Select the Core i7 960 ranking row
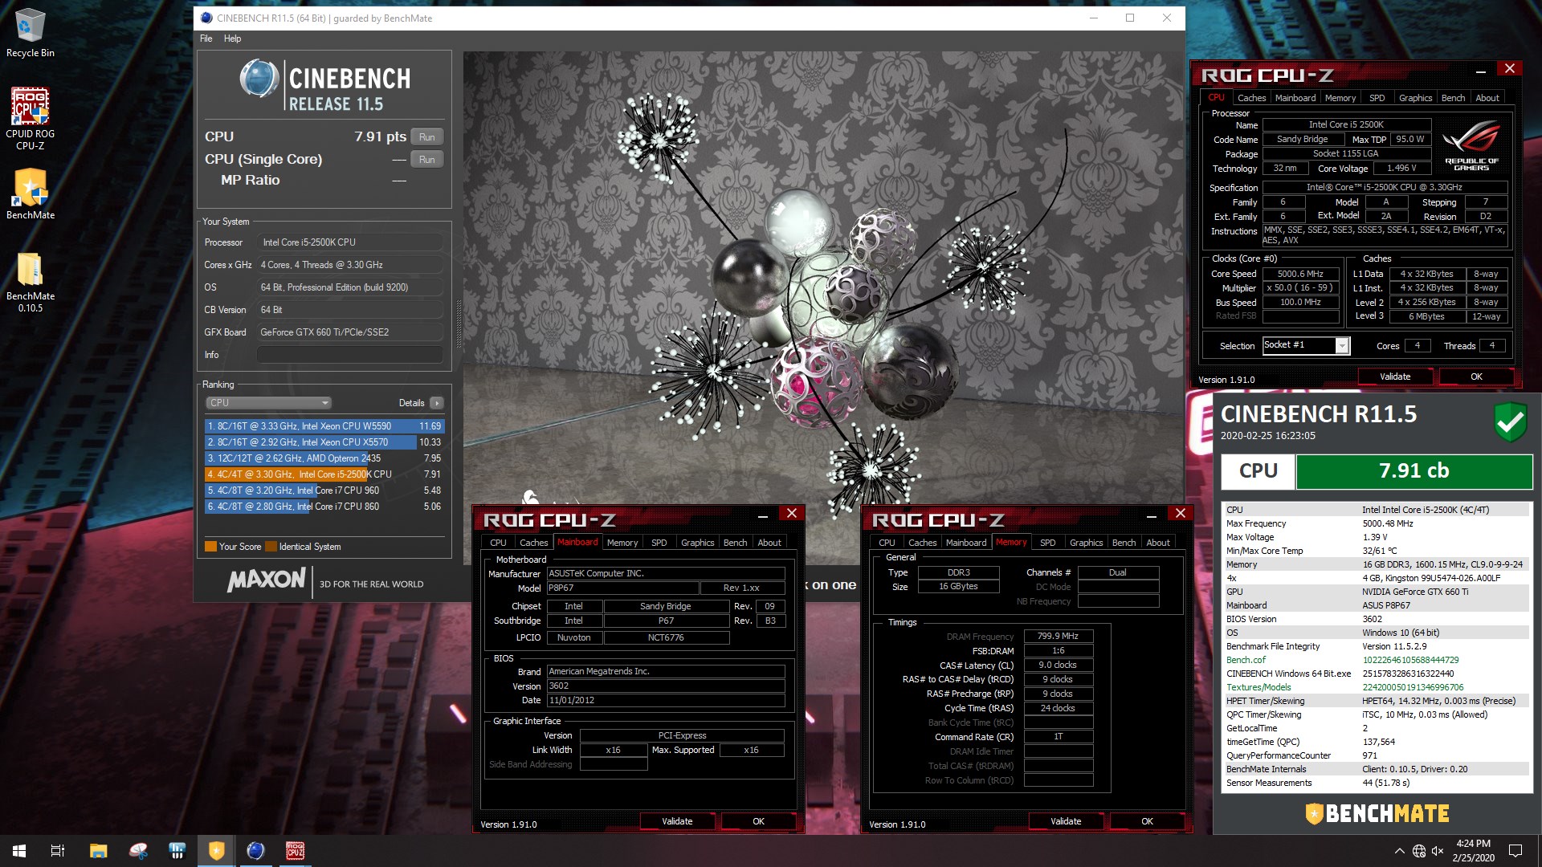The height and width of the screenshot is (867, 1542). tap(324, 490)
